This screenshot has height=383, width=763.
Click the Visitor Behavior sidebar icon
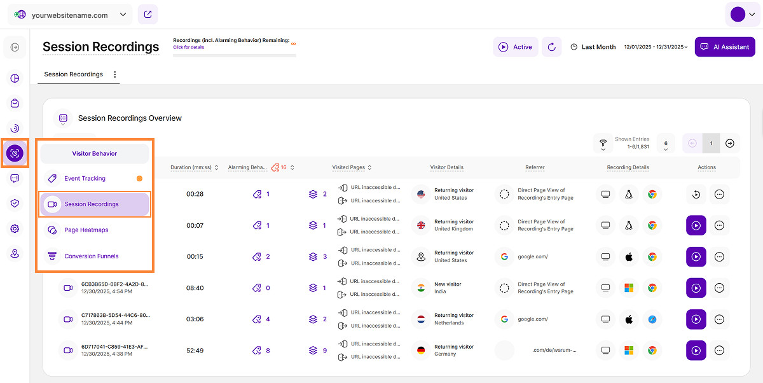(15, 153)
